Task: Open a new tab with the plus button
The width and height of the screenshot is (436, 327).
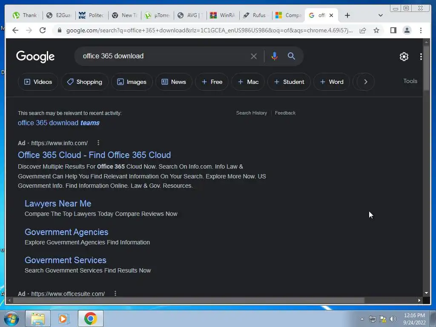Action: pos(347,15)
